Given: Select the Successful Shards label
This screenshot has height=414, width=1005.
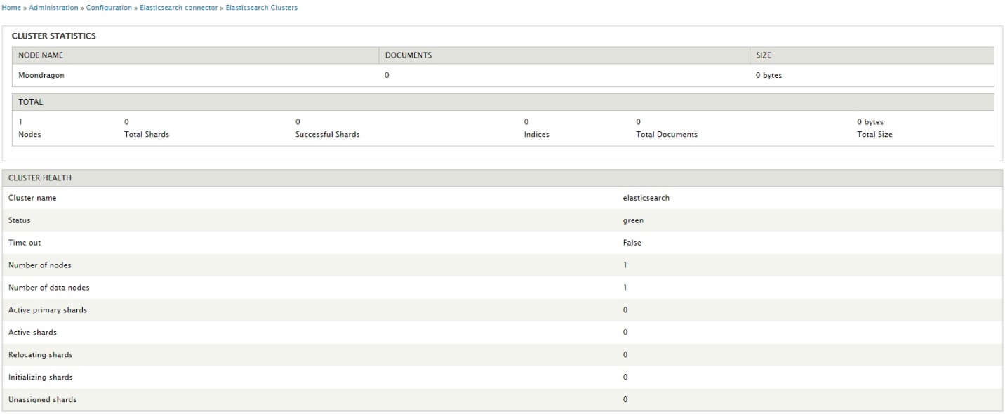Looking at the screenshot, I should pyautogui.click(x=328, y=135).
